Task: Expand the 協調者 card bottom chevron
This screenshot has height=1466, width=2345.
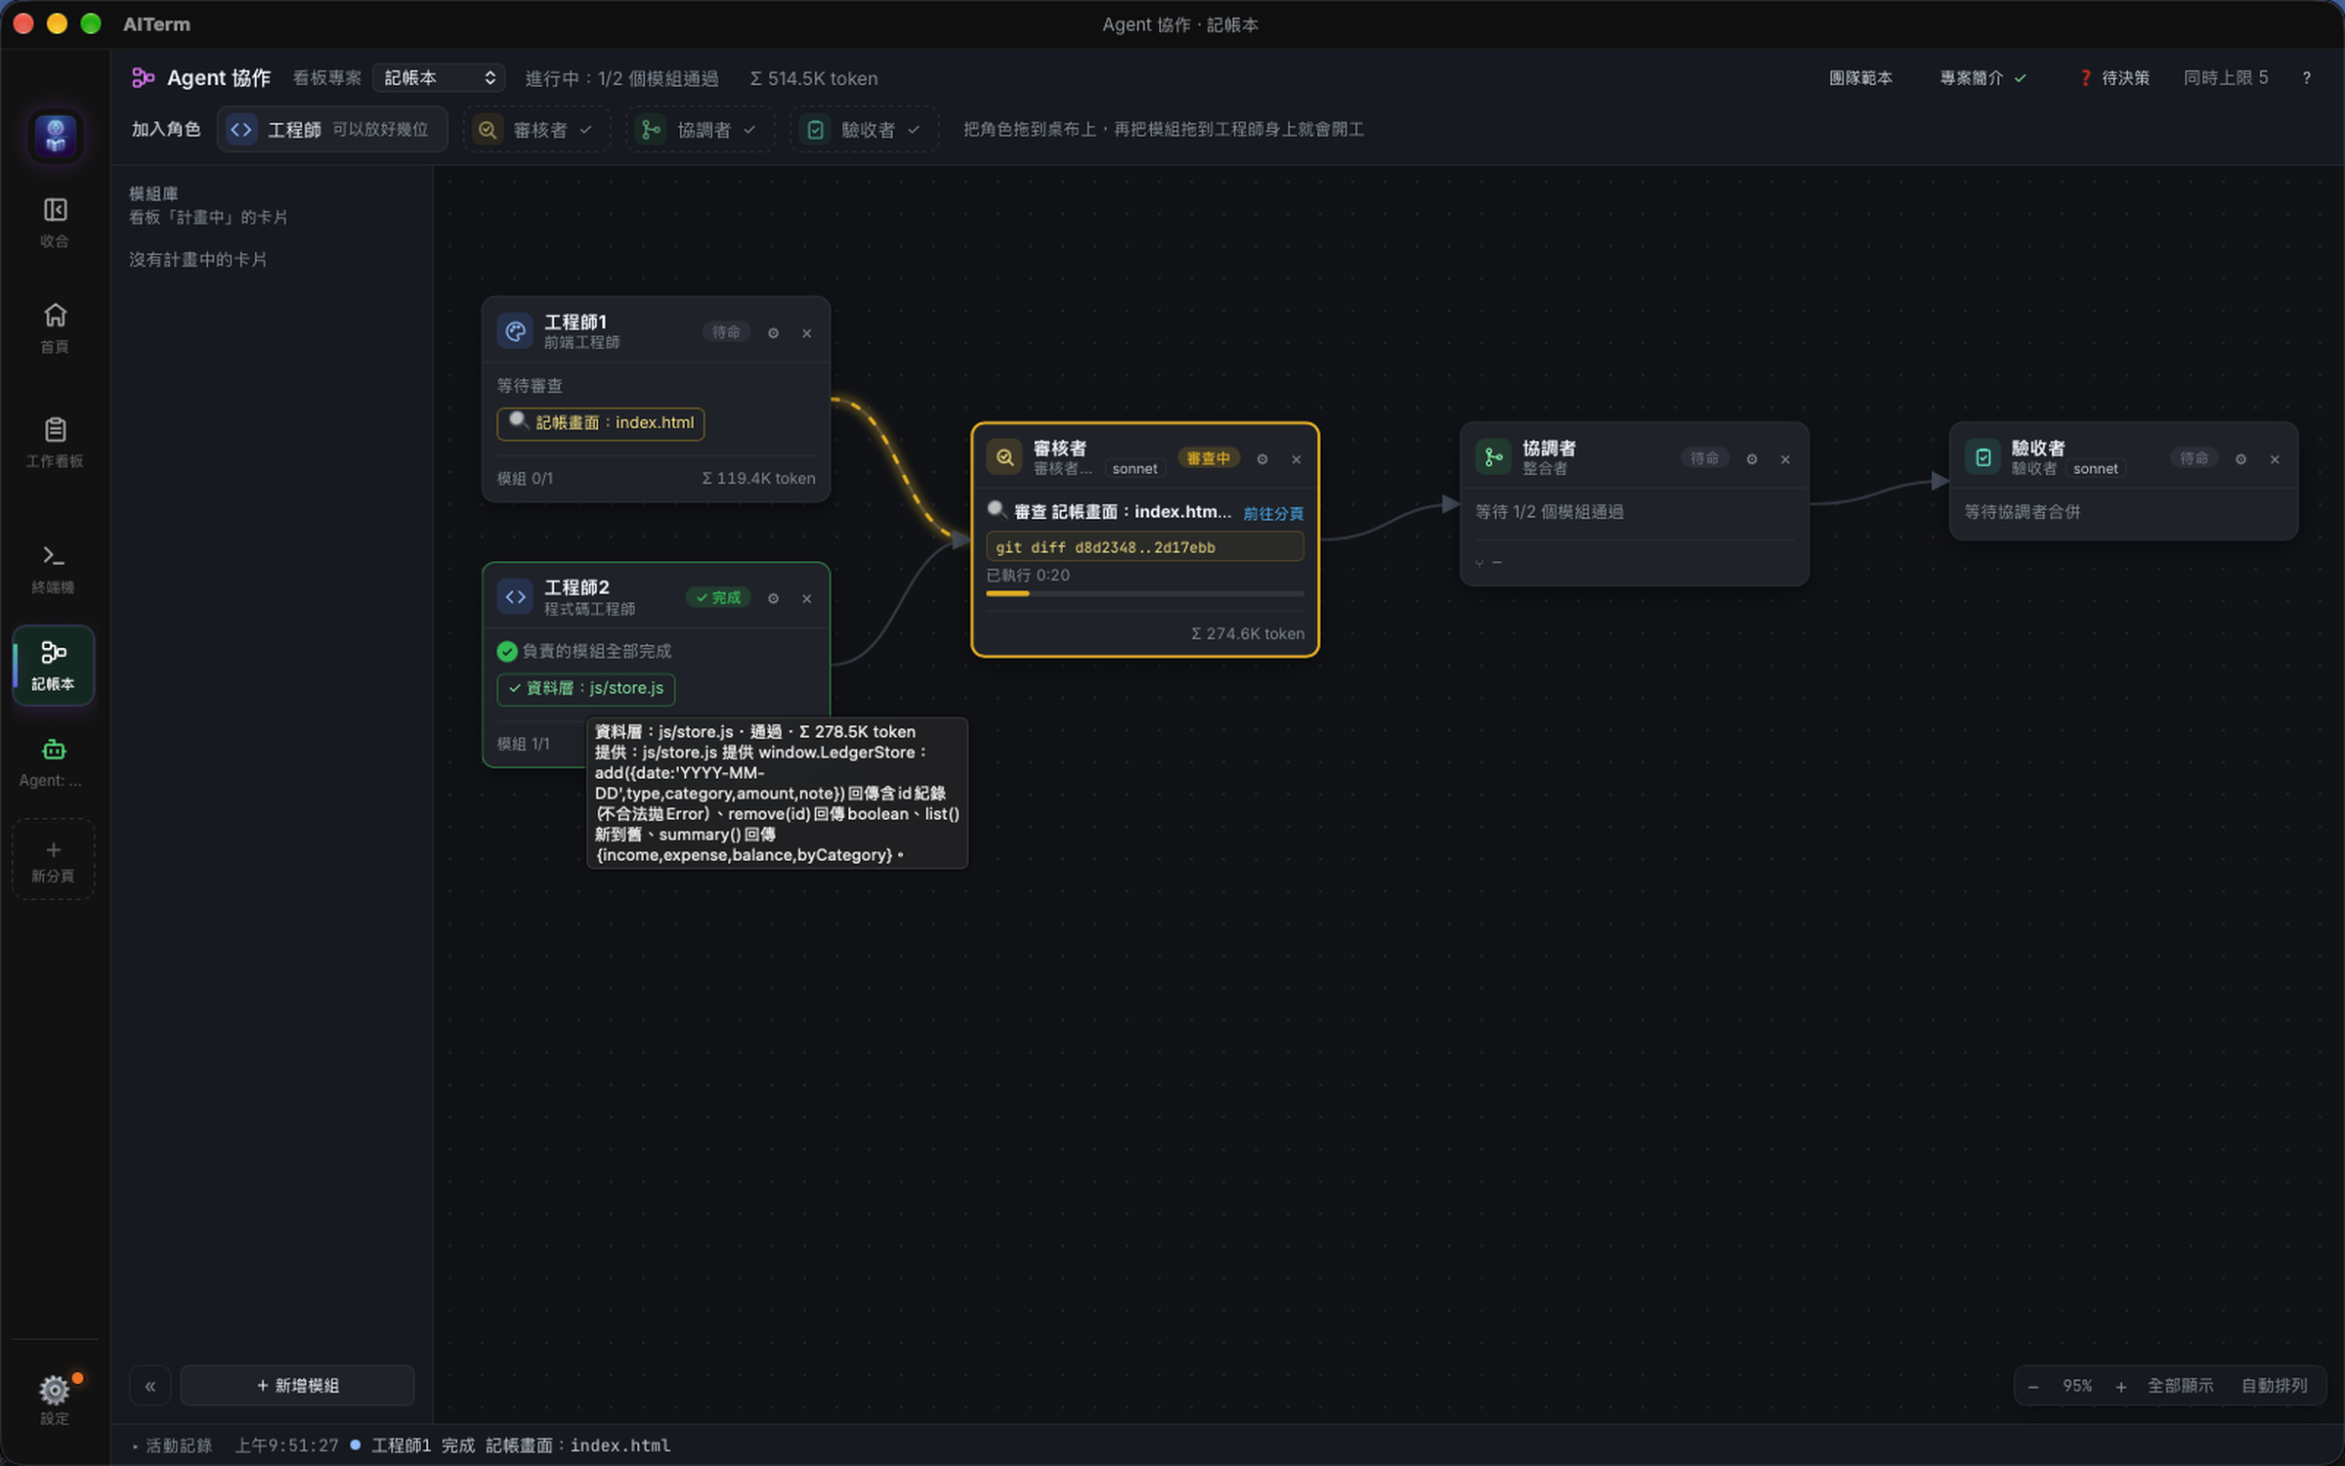Action: pos(1479,563)
